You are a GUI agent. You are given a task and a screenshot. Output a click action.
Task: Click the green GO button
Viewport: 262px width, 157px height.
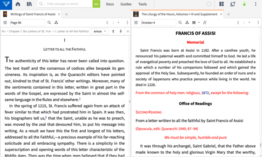[x=96, y=4]
